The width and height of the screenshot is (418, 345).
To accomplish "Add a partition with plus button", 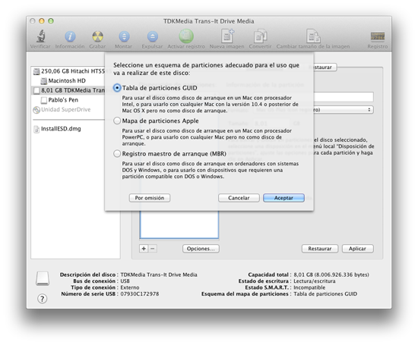I will (x=144, y=249).
